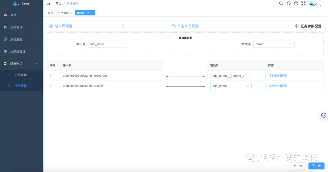Screen dimensions: 328x172
Task: Click the database icon of 输入源配置 step
Action: [51, 26]
